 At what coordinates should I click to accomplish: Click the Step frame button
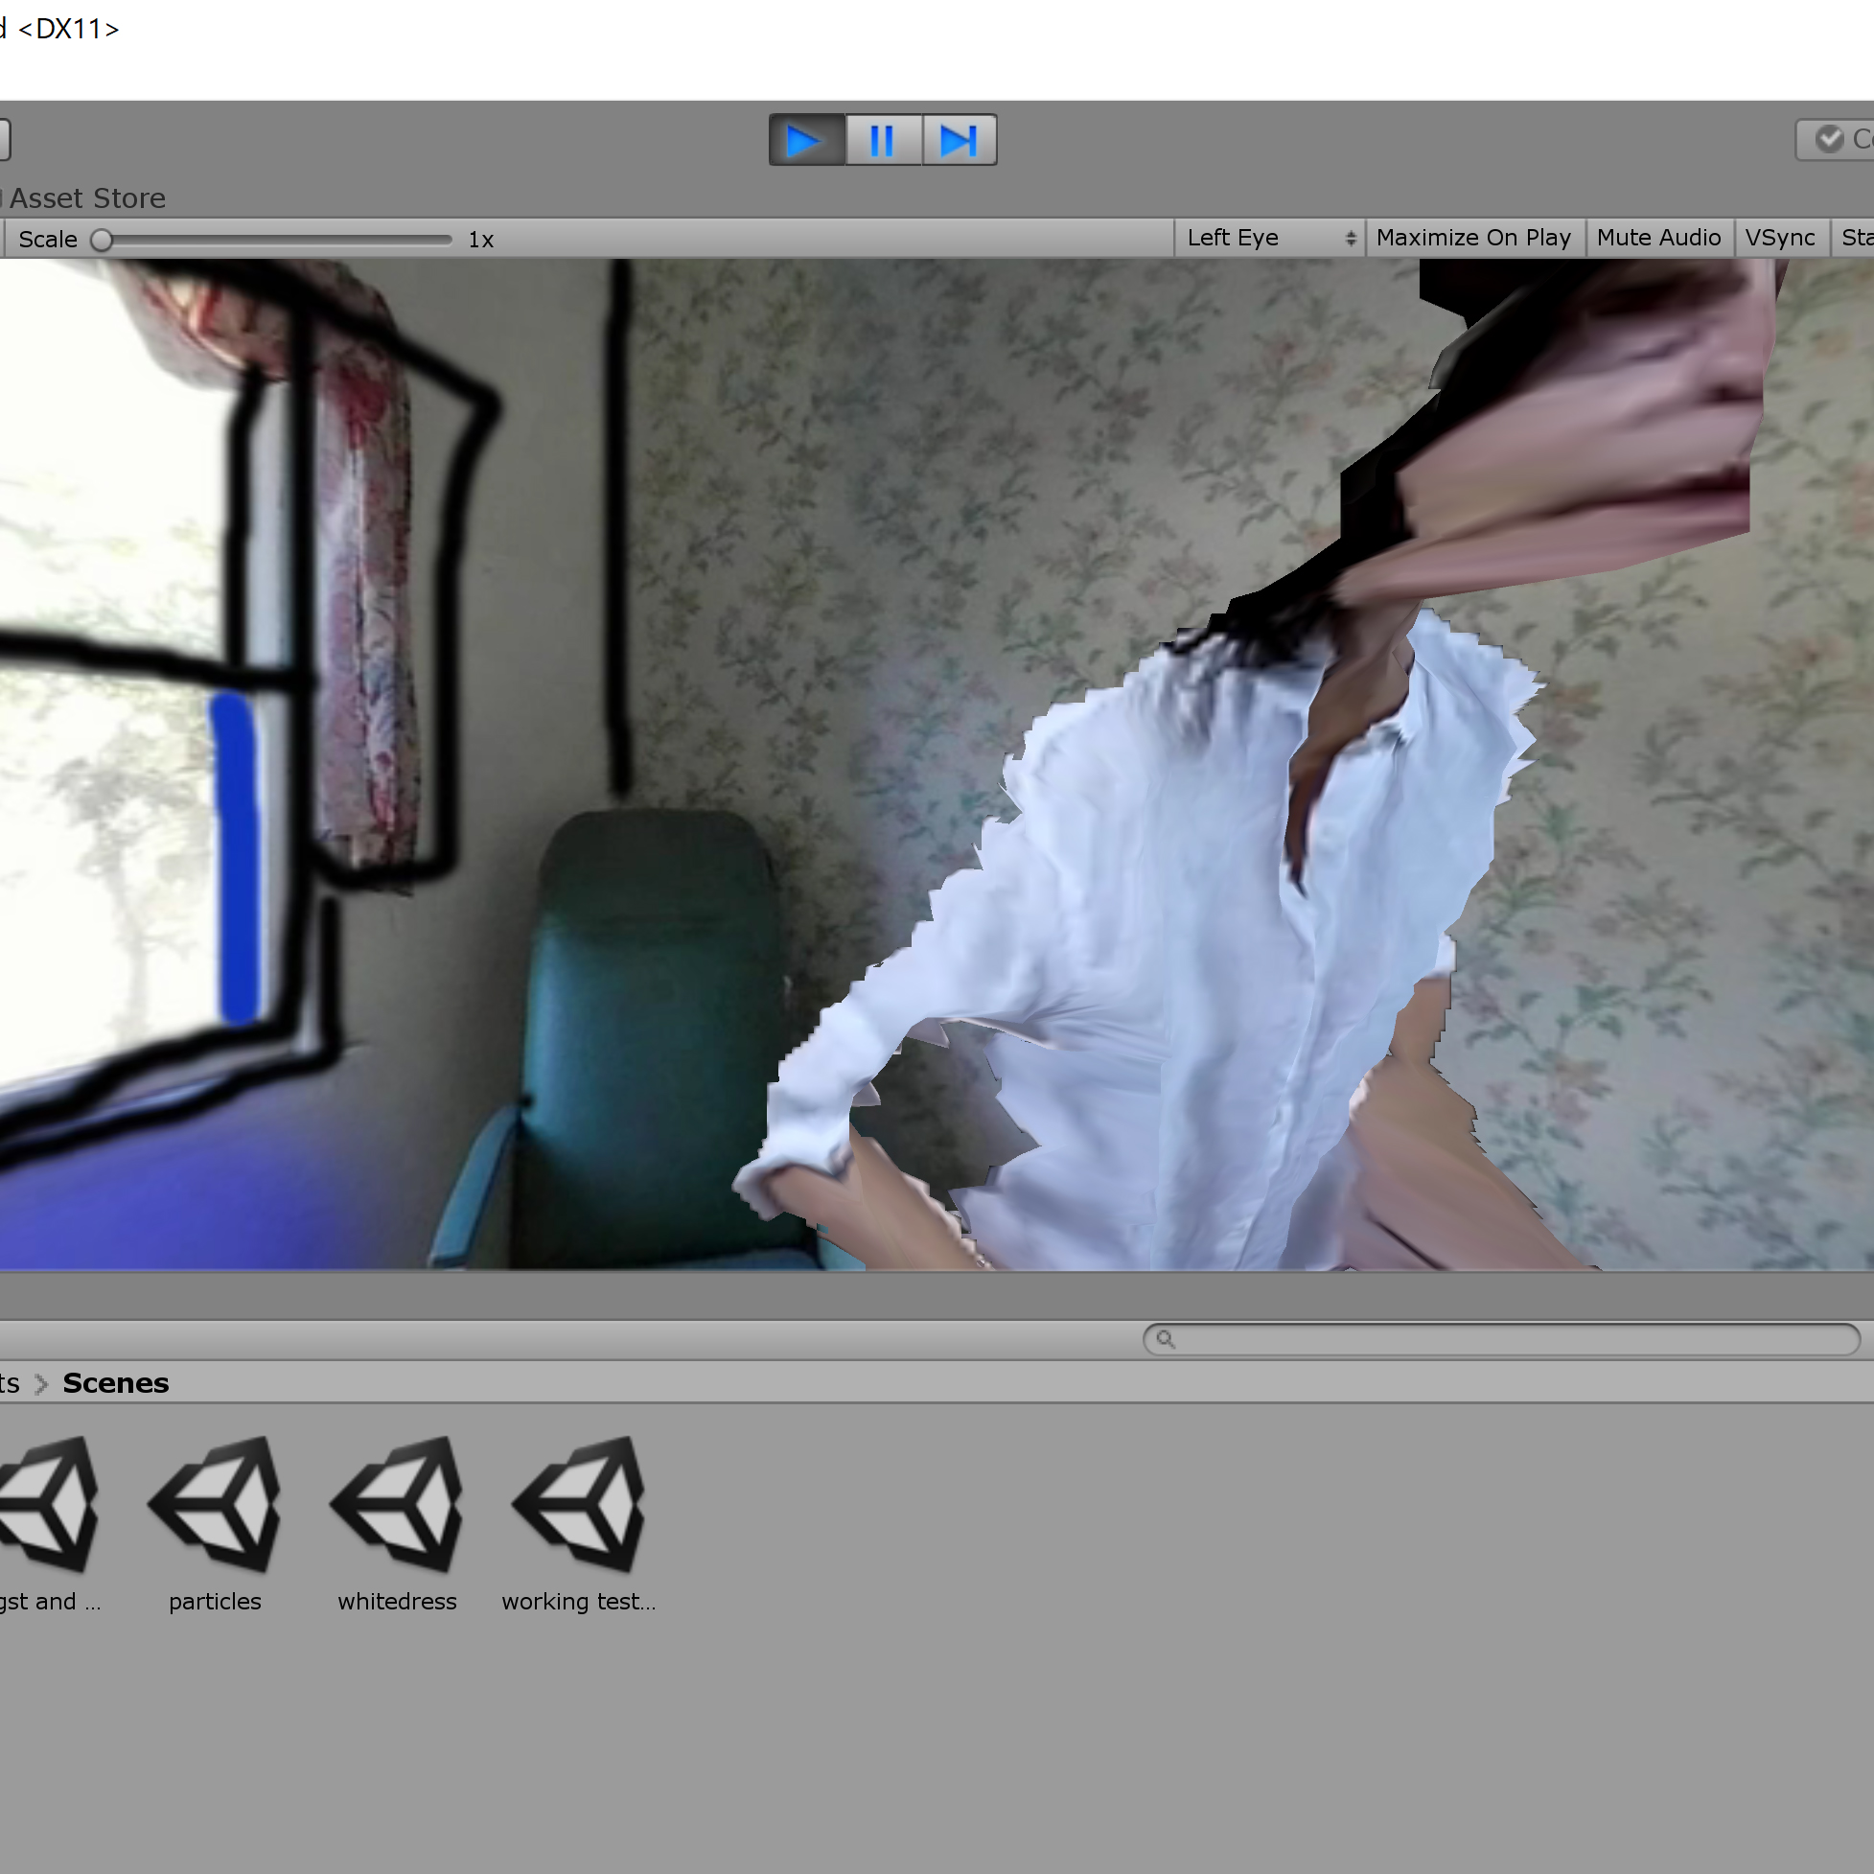tap(959, 141)
